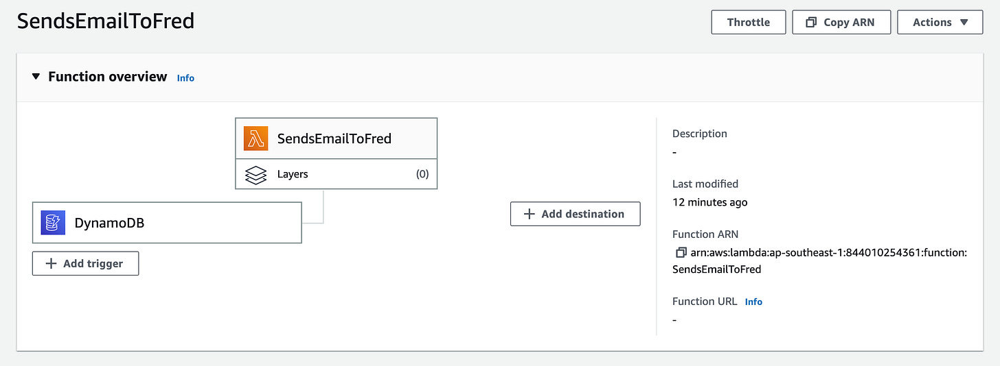
Task: Click the orange Lambda function icon
Action: [x=255, y=139]
